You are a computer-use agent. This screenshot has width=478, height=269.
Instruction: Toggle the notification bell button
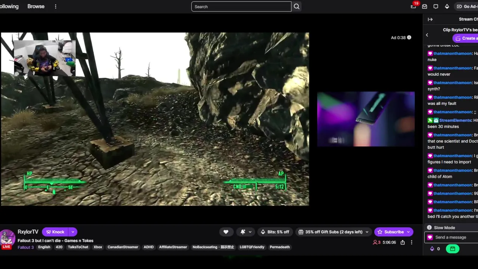click(x=243, y=232)
